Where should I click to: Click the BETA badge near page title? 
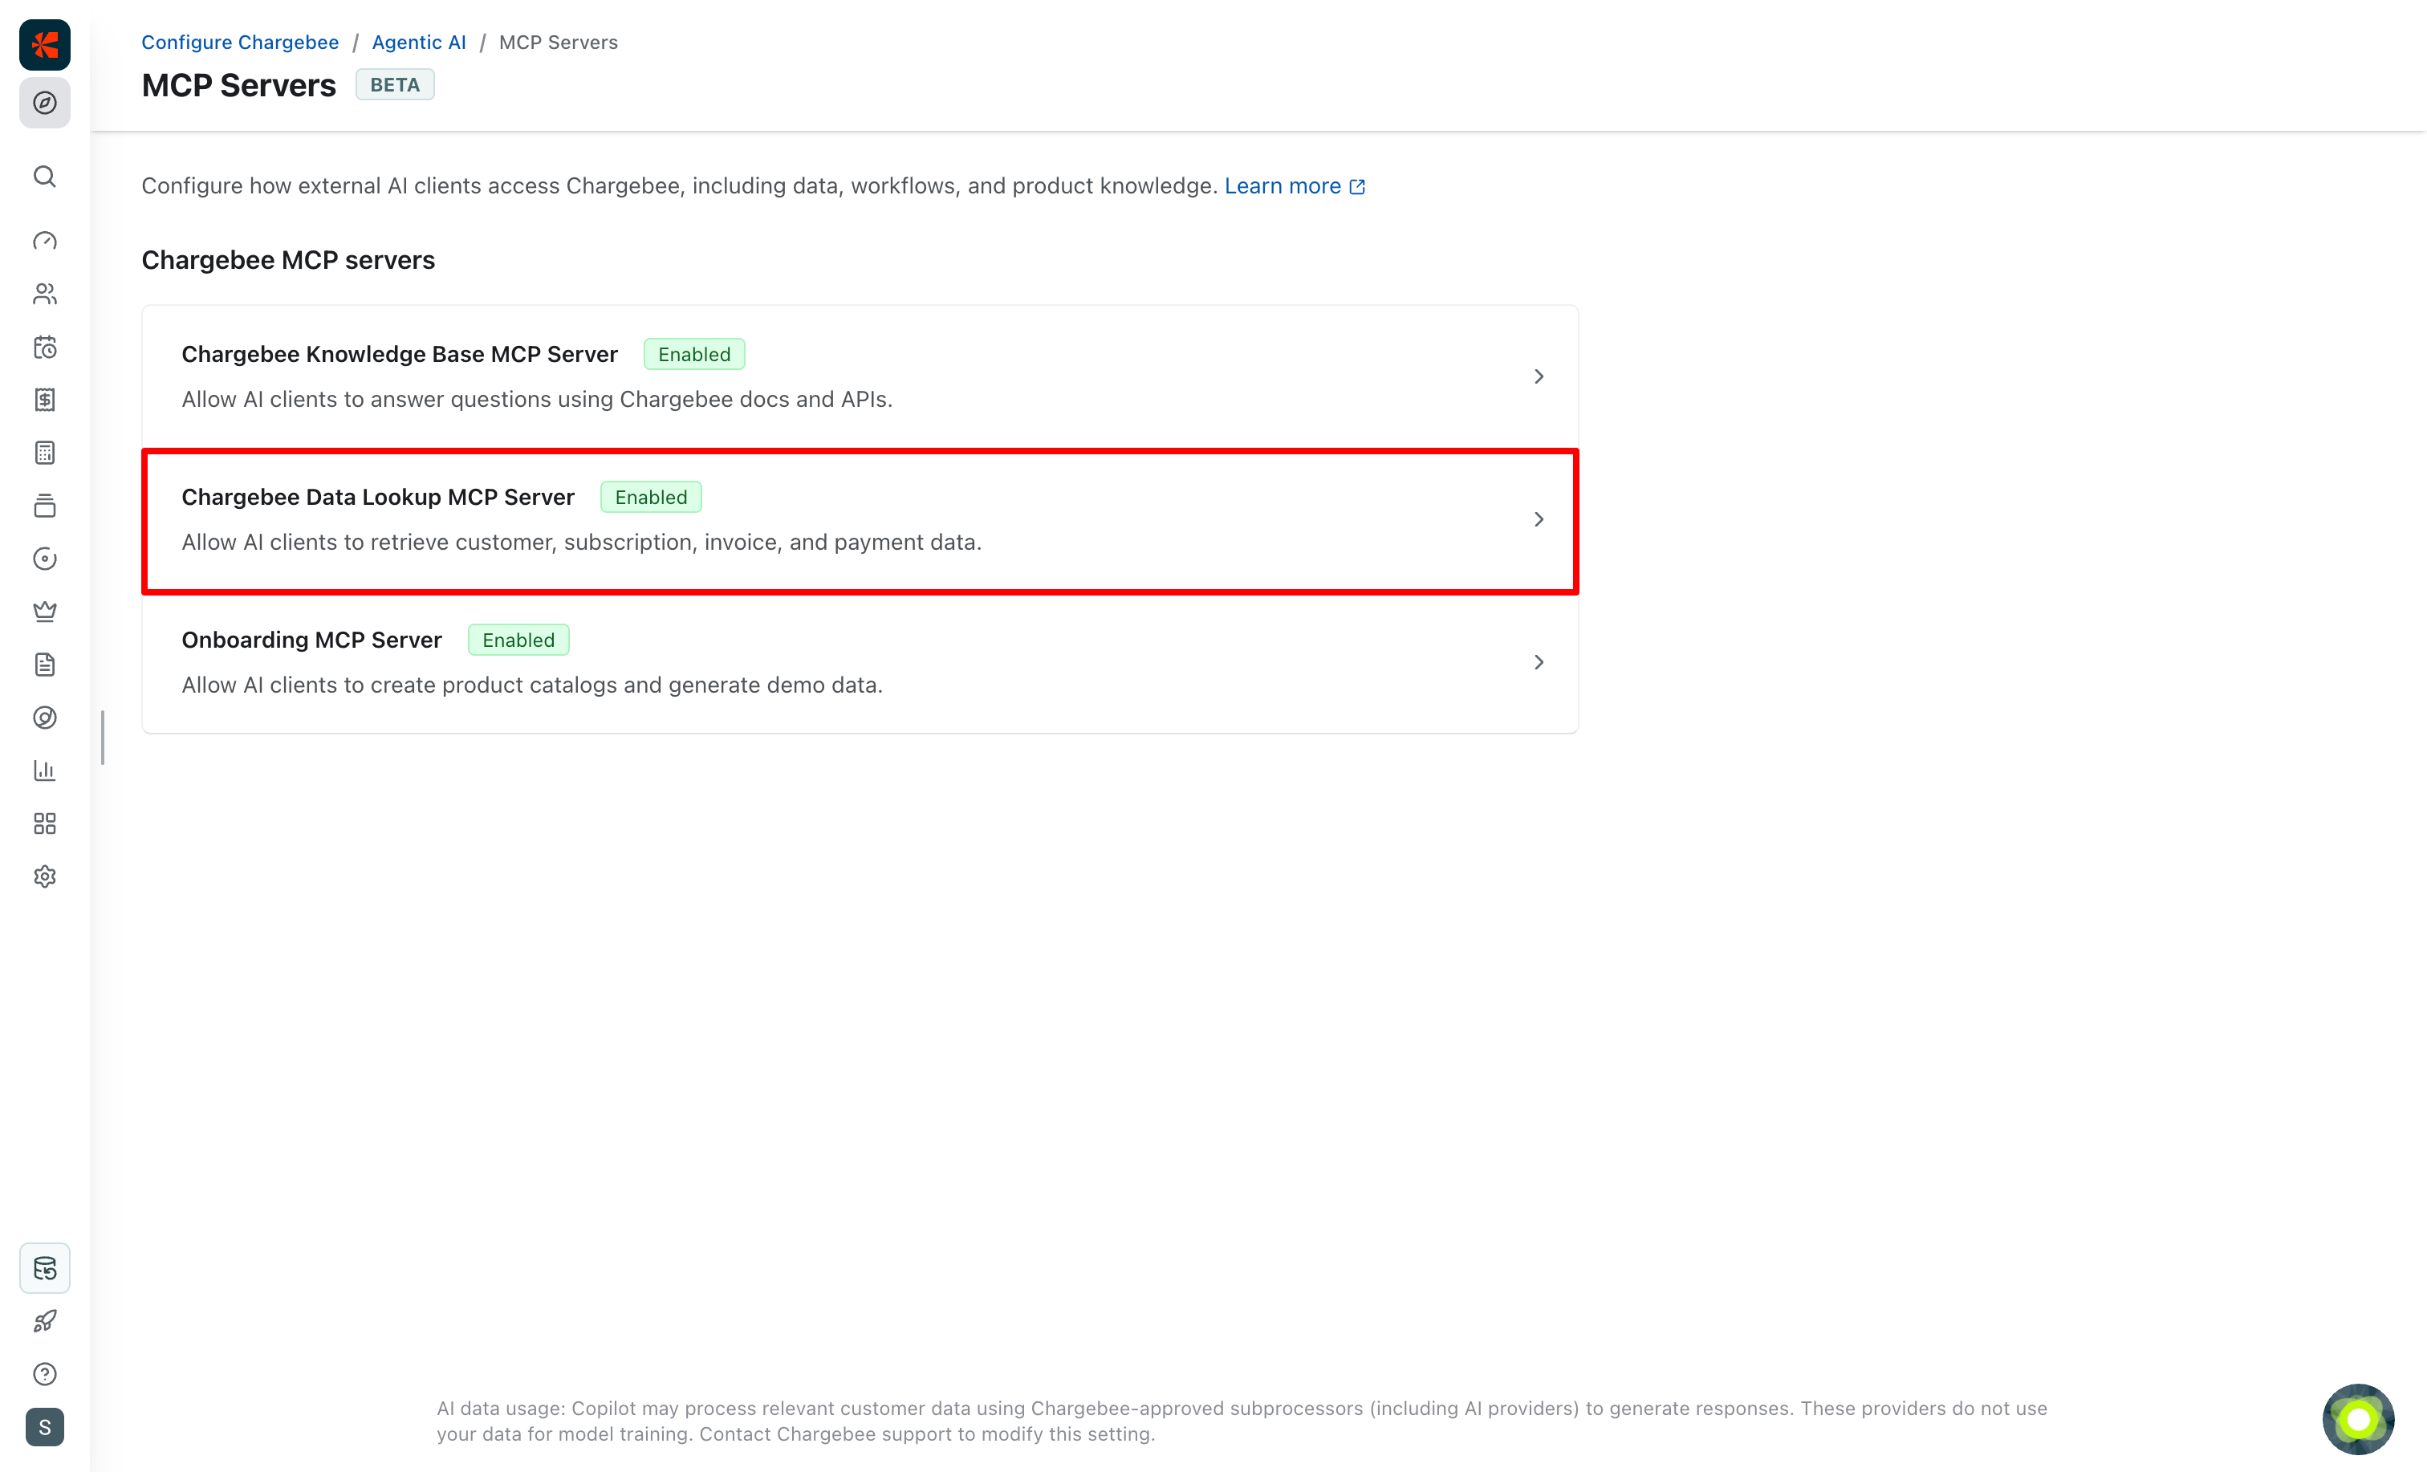(x=395, y=85)
